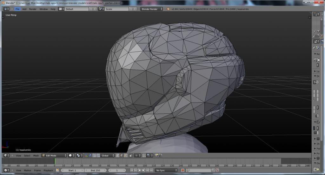Click the insert keyframe key icon

(213, 170)
